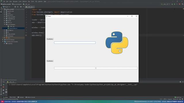This screenshot has width=184, height=103.
Task: Expand the venv folder
Action: click(x=5, y=38)
